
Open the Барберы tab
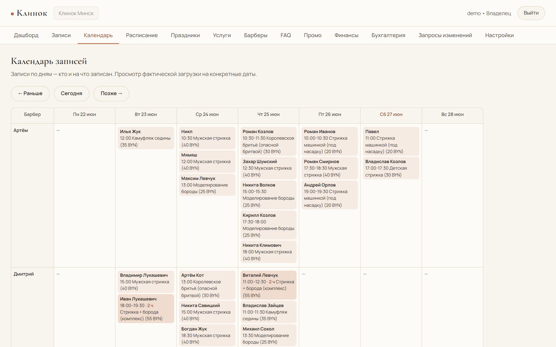256,35
